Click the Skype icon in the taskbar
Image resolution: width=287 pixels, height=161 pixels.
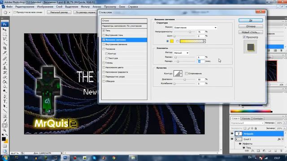(x=95, y=158)
